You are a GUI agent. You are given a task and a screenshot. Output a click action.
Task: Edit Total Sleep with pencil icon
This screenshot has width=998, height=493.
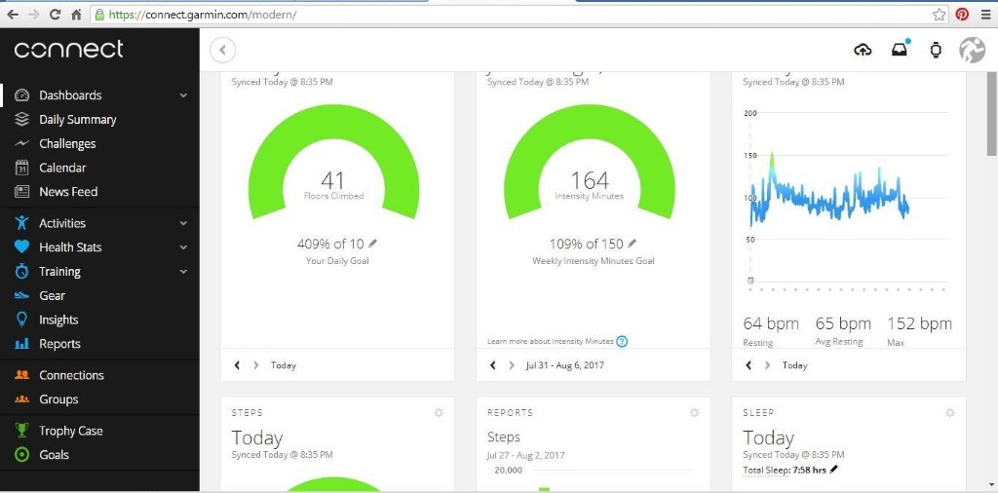tap(834, 470)
